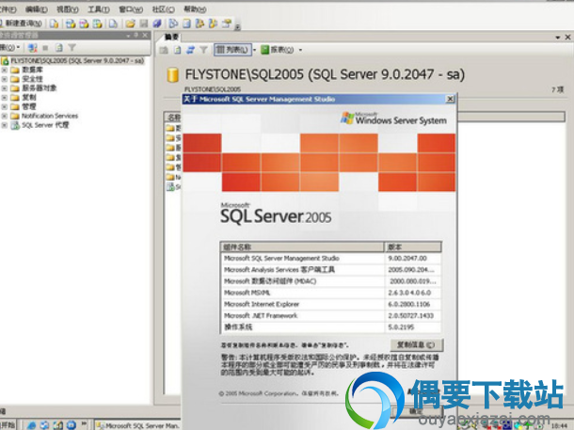Select the 操作系统 row in component list
The image size is (574, 430).
tap(331, 327)
